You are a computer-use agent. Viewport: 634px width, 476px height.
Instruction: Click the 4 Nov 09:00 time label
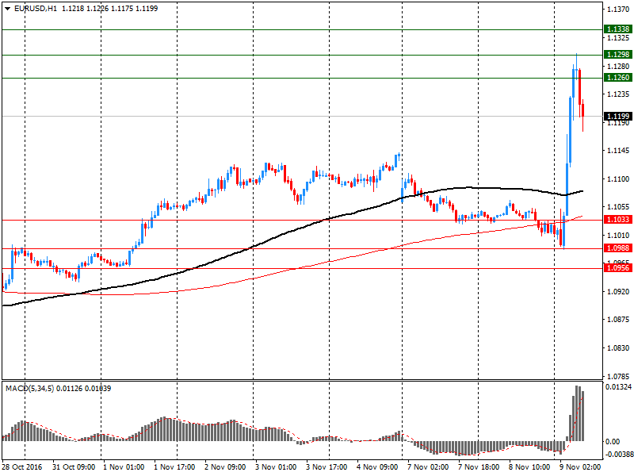click(377, 467)
